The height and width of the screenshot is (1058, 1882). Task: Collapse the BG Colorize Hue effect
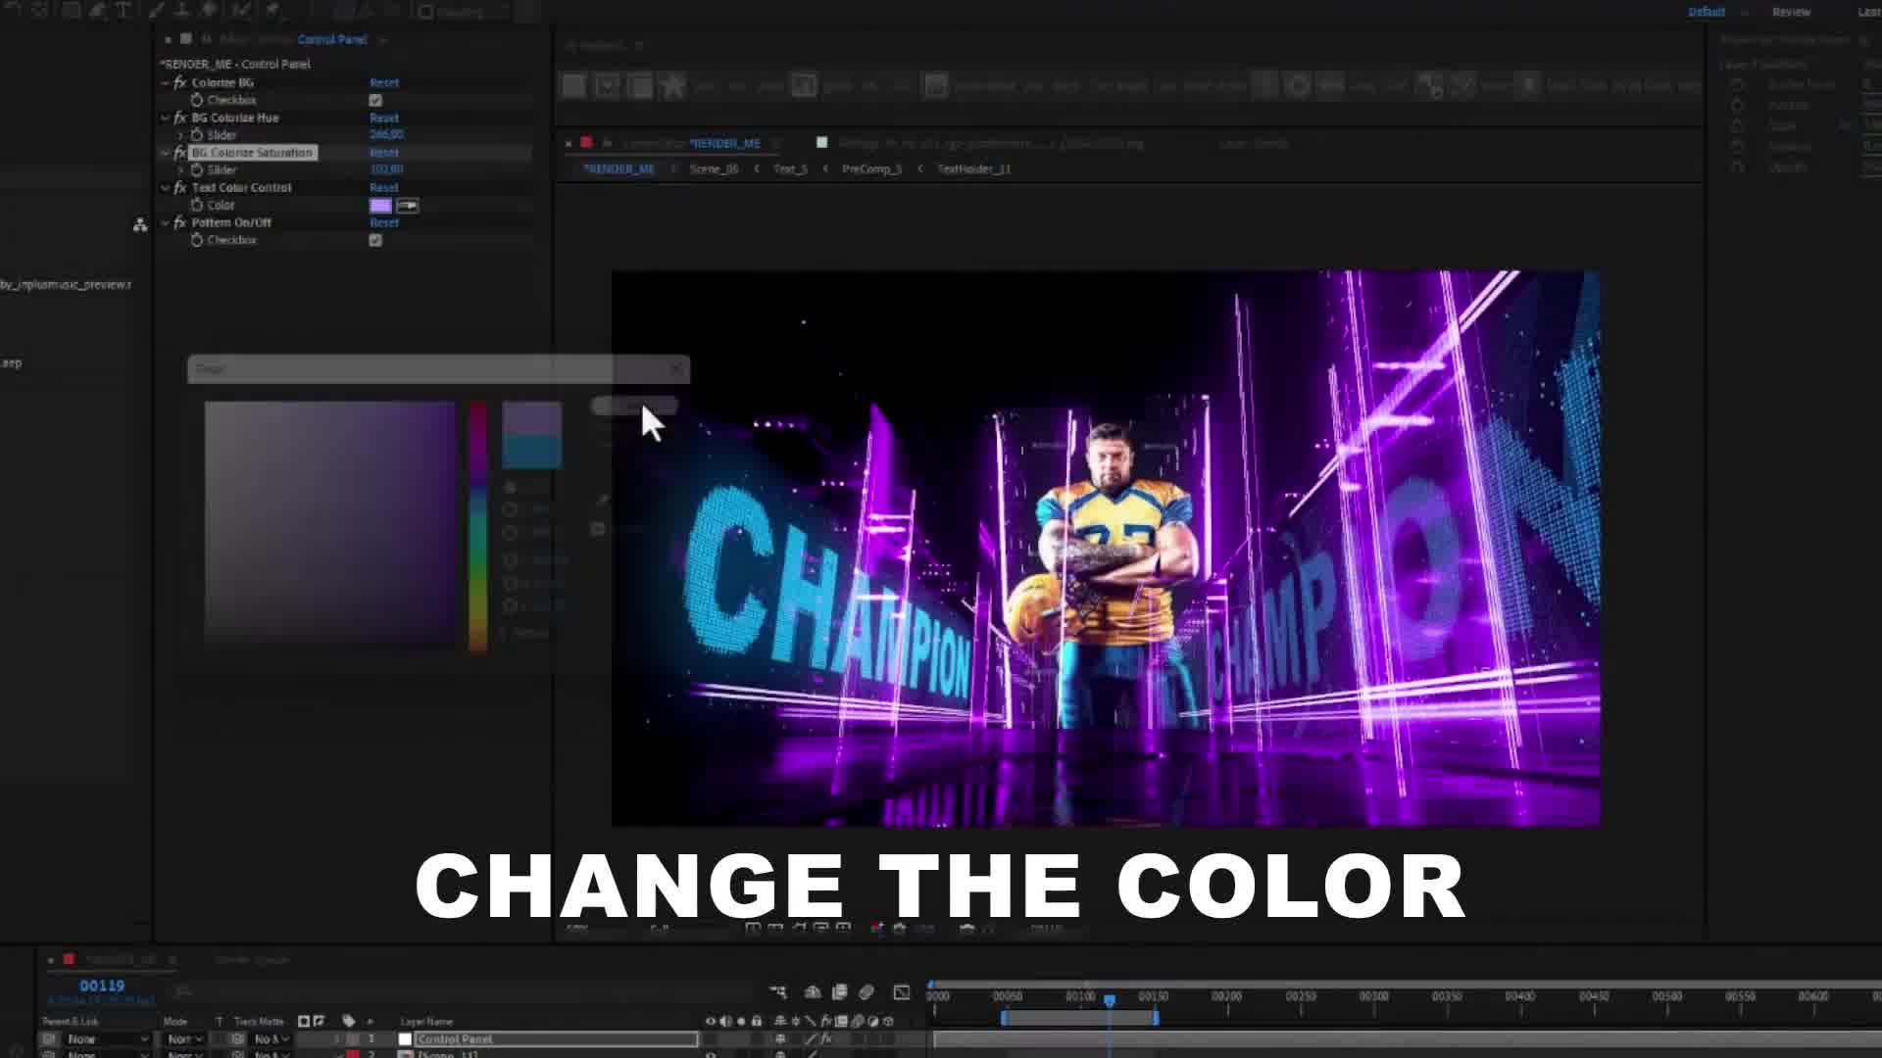pos(165,118)
